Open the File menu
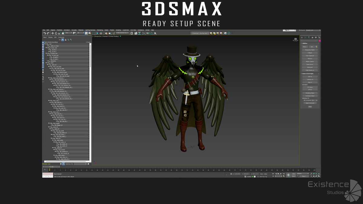Screen dimensions: 363x204 (44, 30)
